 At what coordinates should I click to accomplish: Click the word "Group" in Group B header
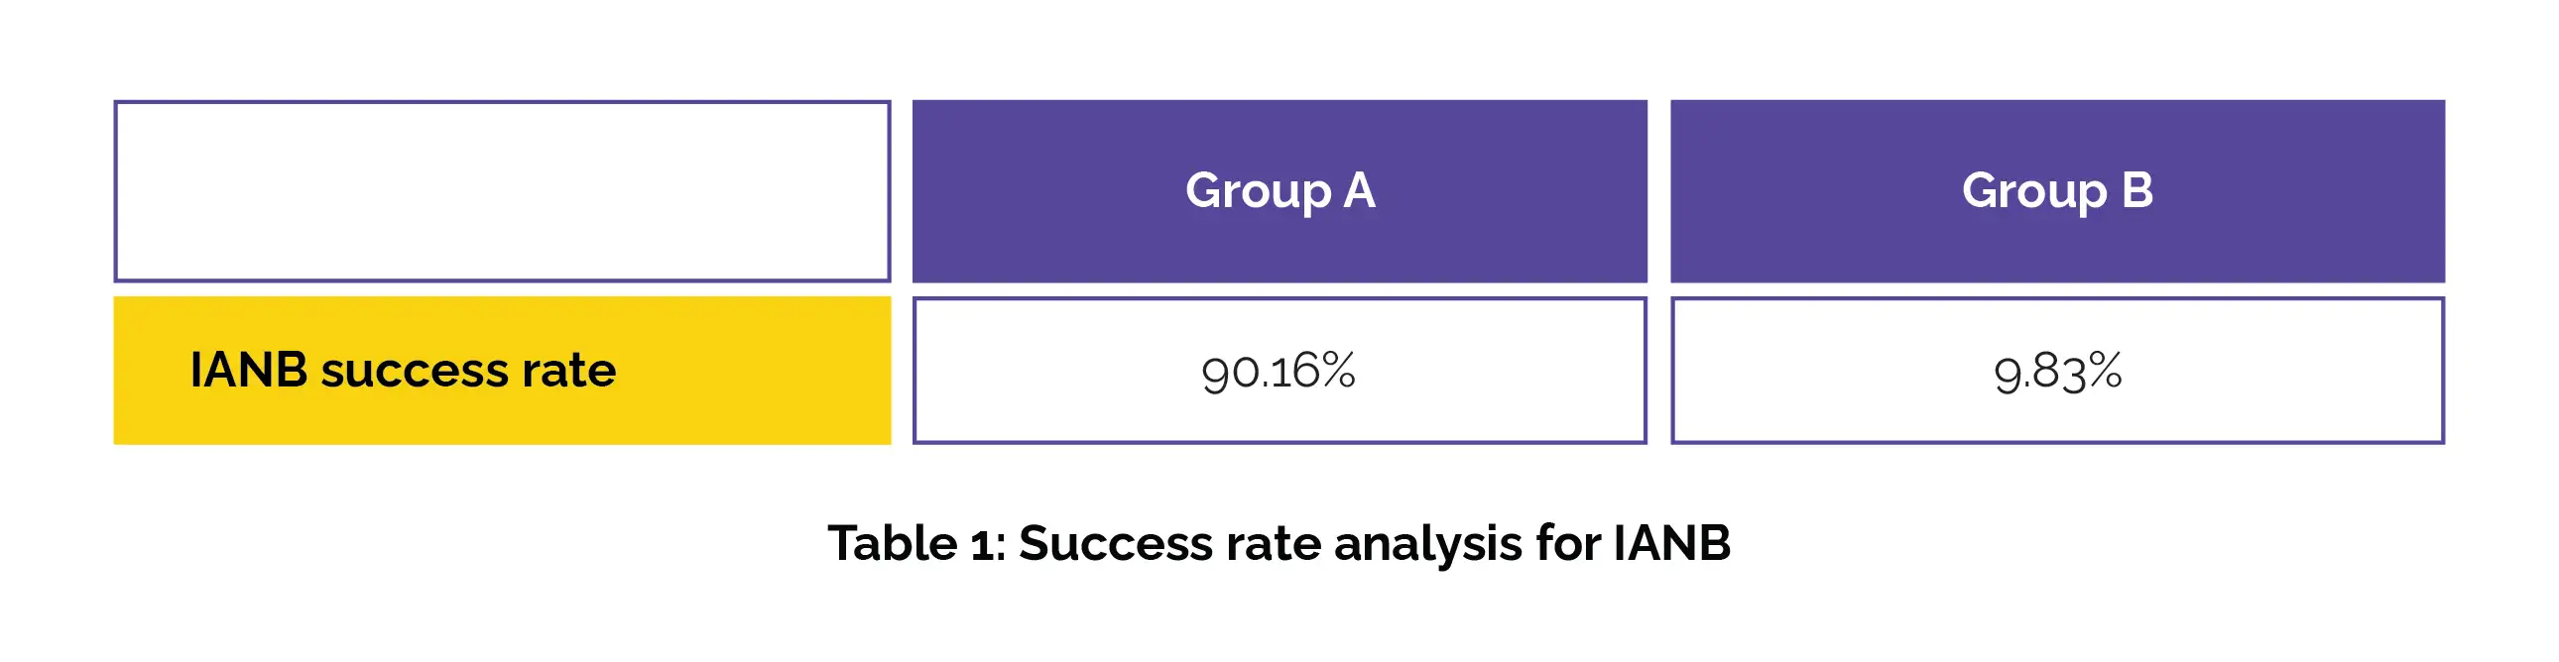pyautogui.click(x=2034, y=191)
